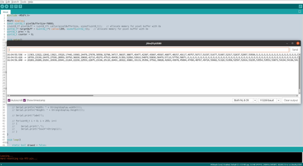Open the Help menu
The image size is (303, 166).
30,2
